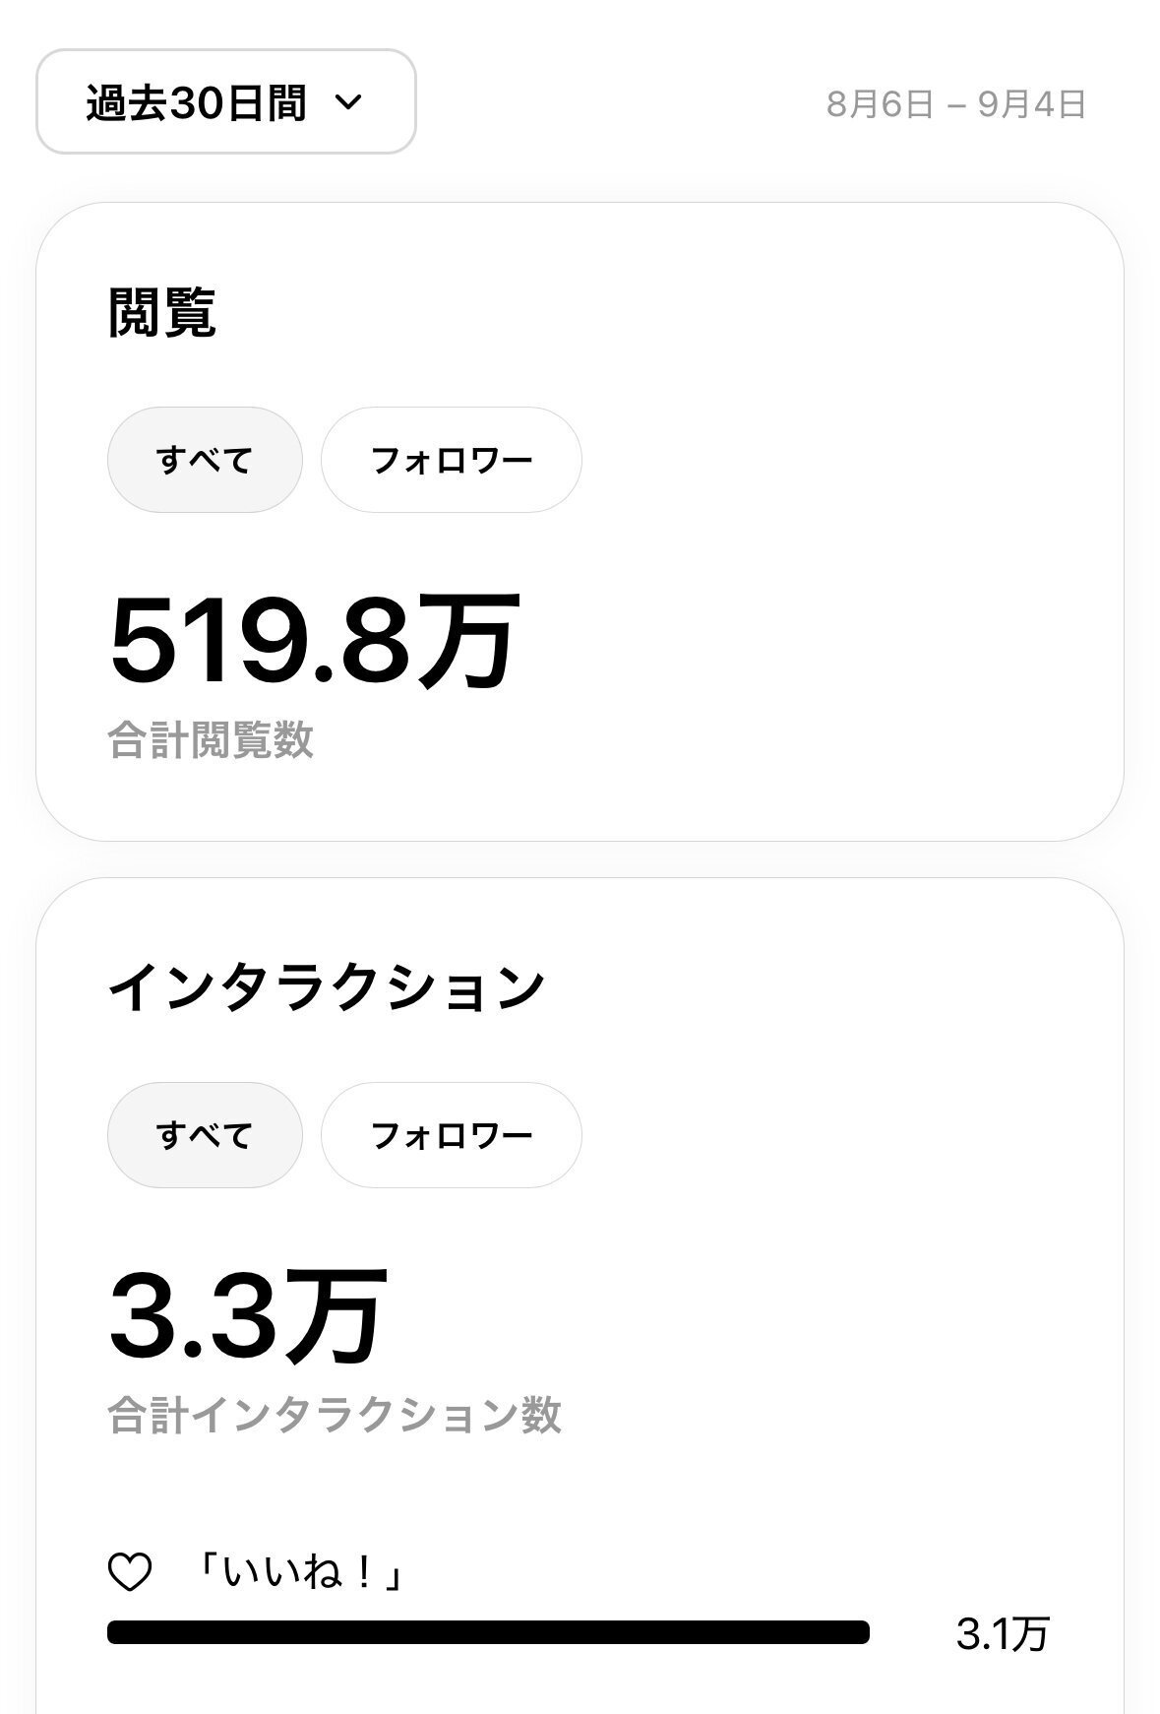Click the 万 unit after 519.8
Screen dimensions: 1160x1714
pos(466,641)
